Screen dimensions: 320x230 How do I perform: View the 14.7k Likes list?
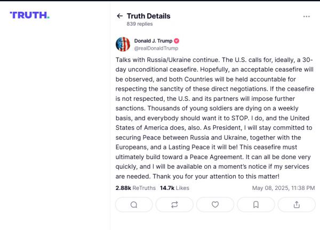click(174, 188)
